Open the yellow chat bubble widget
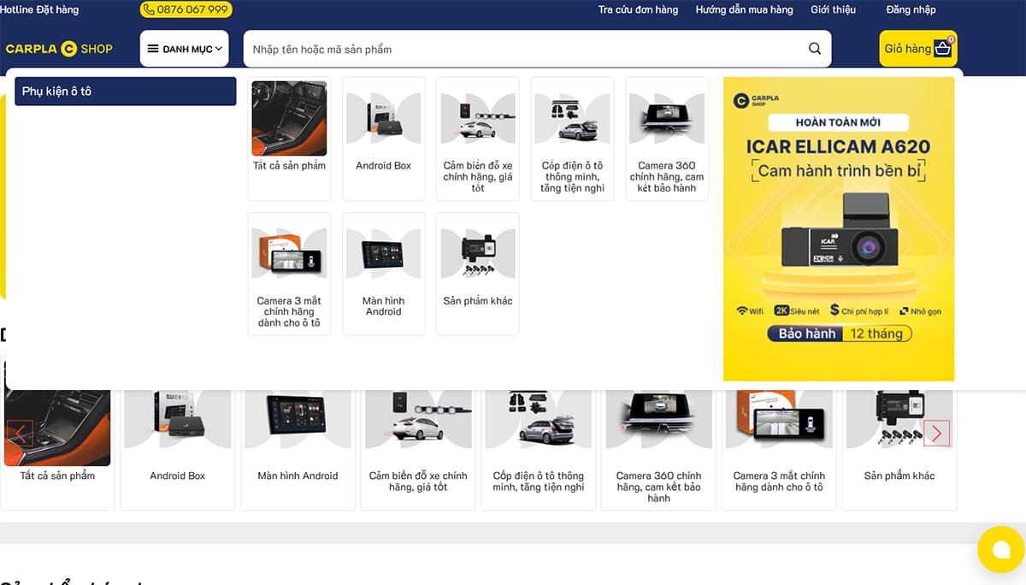This screenshot has height=585, width=1026. tap(1000, 549)
